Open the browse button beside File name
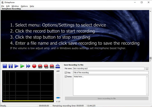This screenshot has height=107, width=152. coord(147,69)
